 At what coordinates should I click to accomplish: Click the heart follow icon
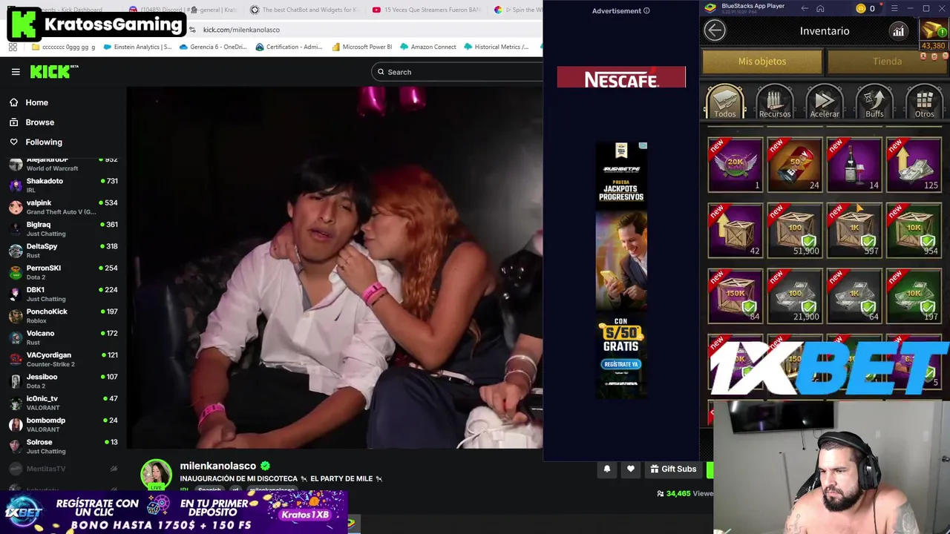(x=630, y=469)
